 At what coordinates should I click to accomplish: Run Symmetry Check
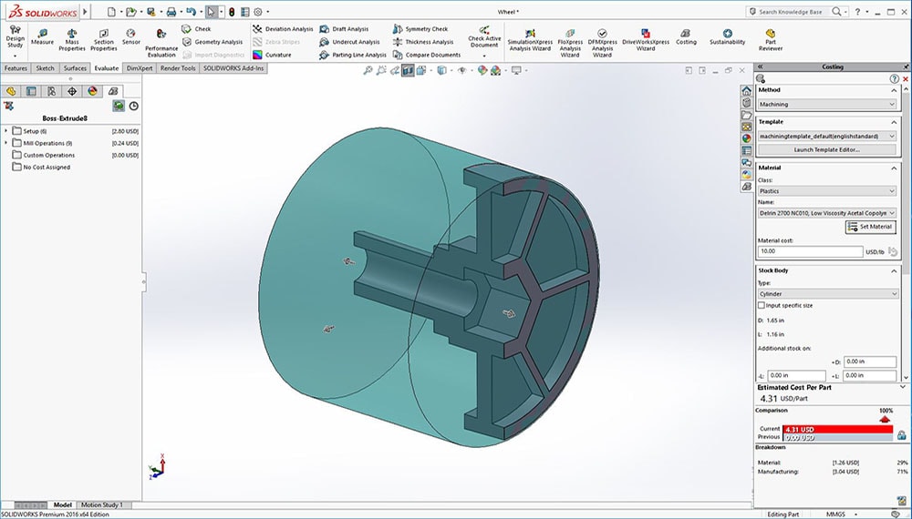(x=420, y=29)
